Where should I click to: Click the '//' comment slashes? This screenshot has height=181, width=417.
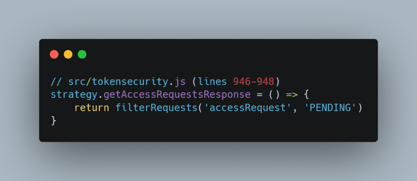point(56,82)
